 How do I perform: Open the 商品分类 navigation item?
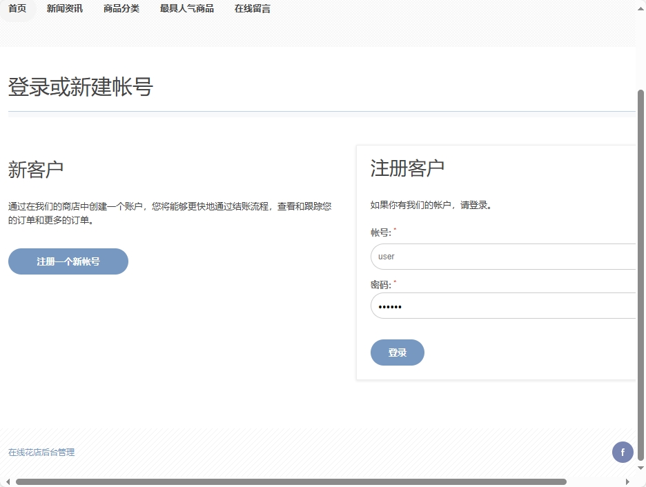click(x=121, y=8)
